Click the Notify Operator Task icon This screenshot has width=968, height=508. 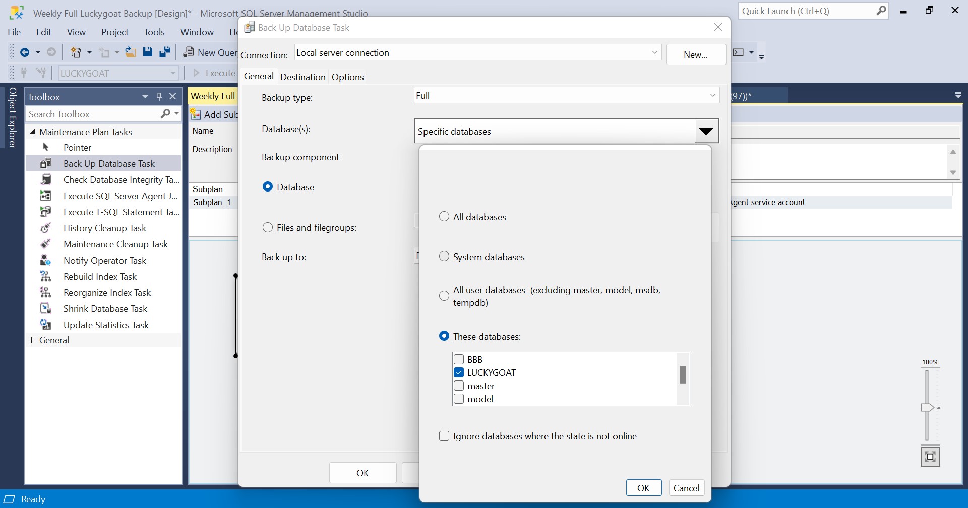pyautogui.click(x=46, y=260)
